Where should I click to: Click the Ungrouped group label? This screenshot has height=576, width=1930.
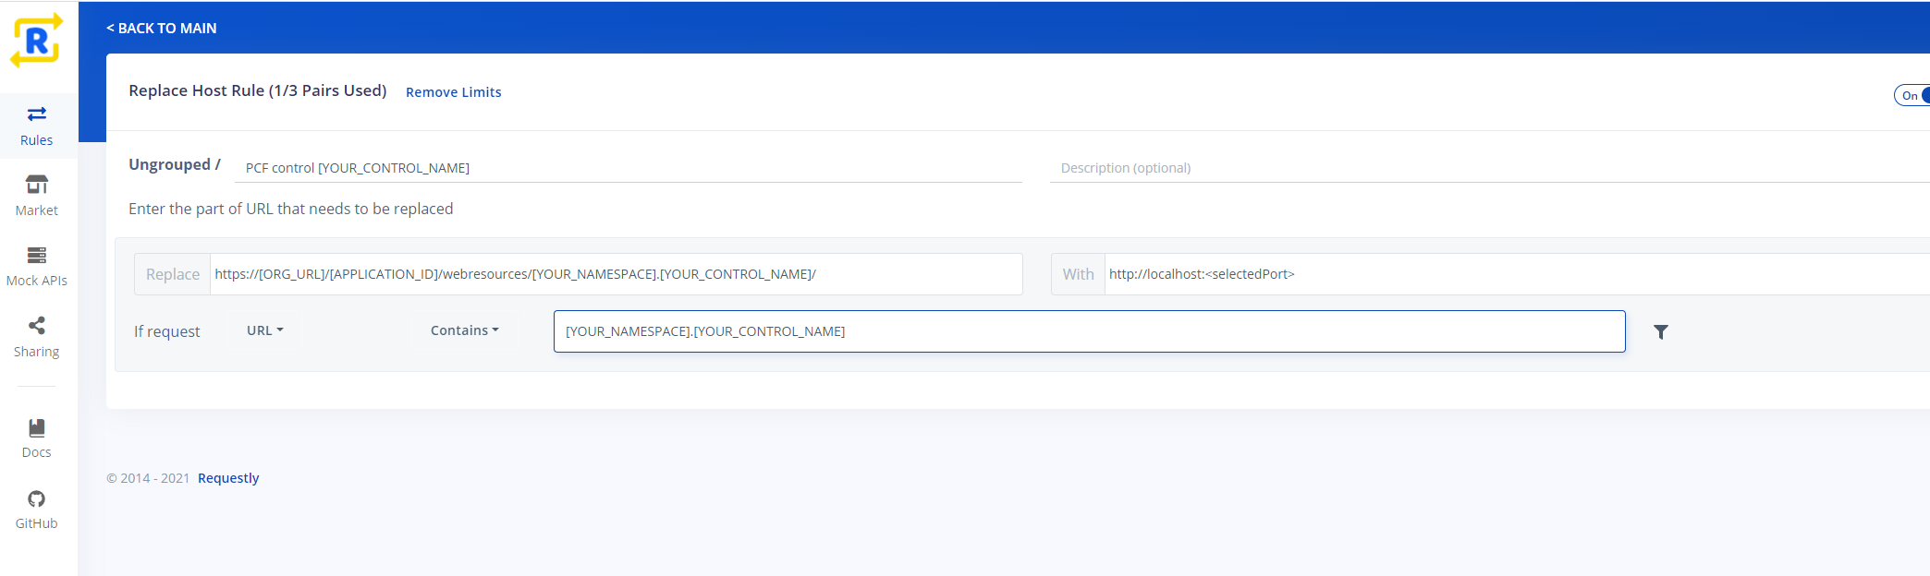(x=169, y=164)
